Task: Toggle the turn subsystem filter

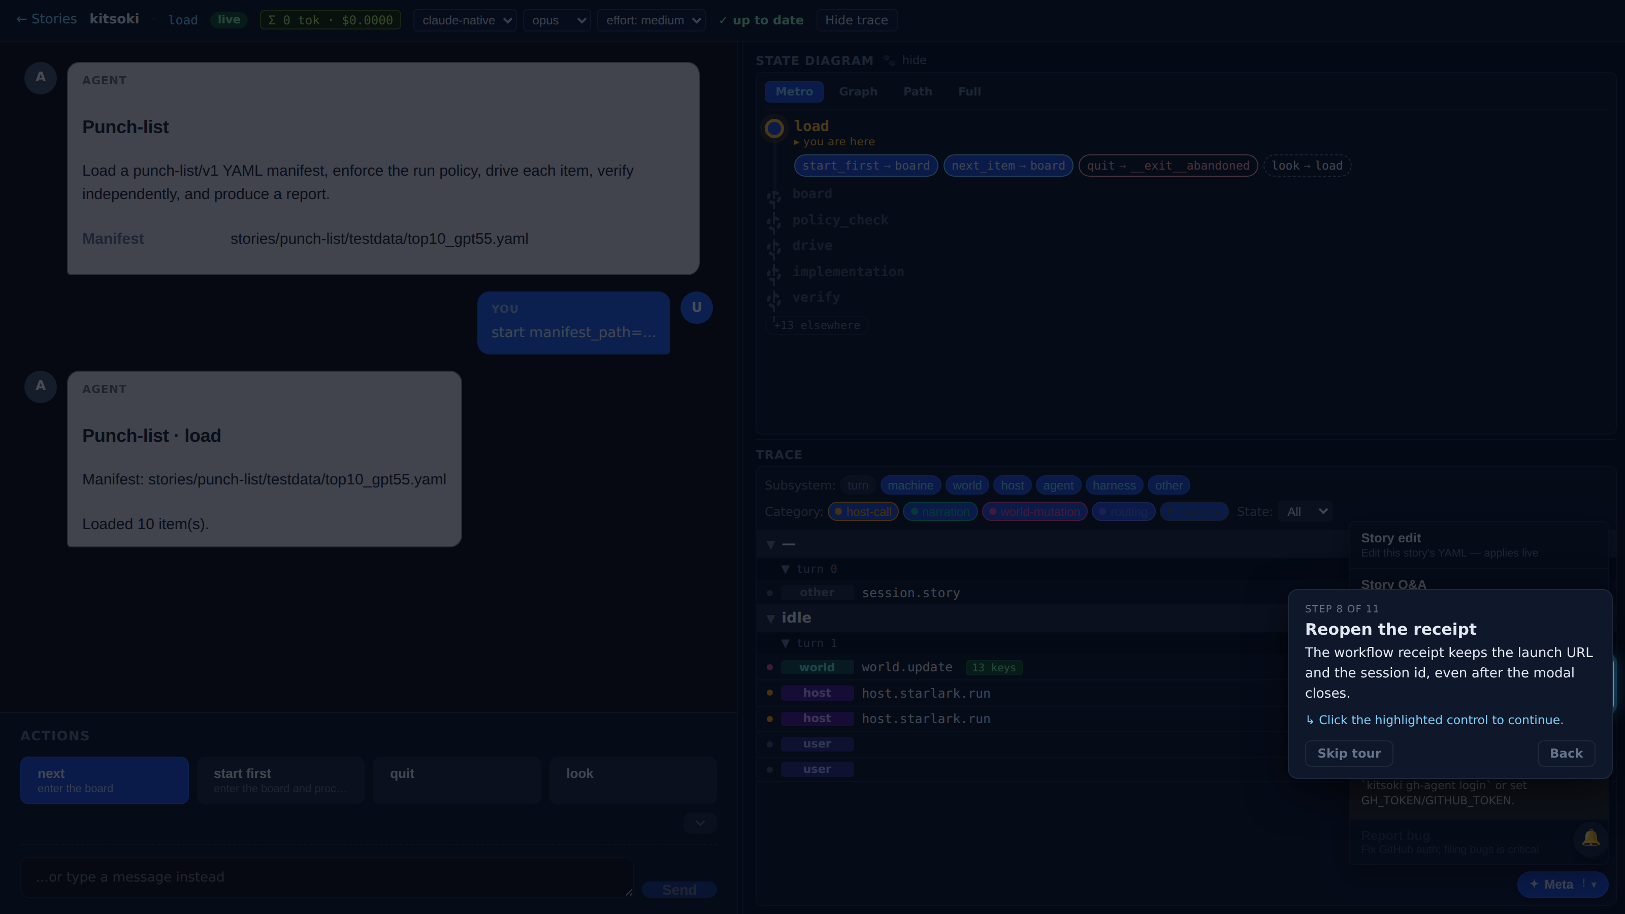Action: pos(857,485)
